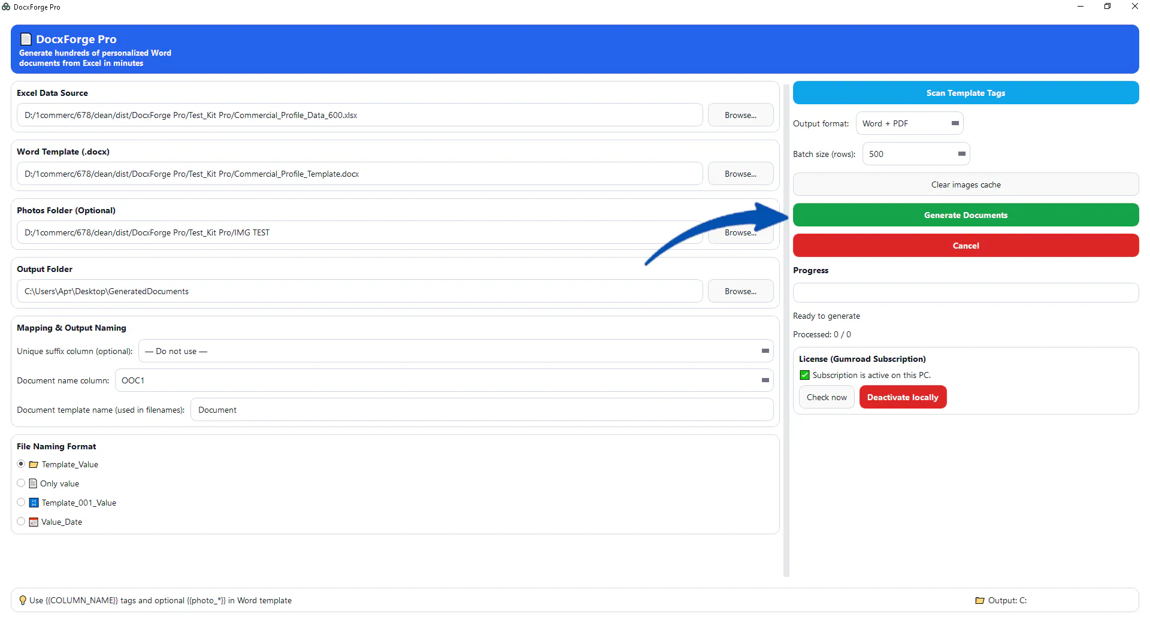
Task: Toggle the Subscription is active checkbox
Action: coord(804,376)
